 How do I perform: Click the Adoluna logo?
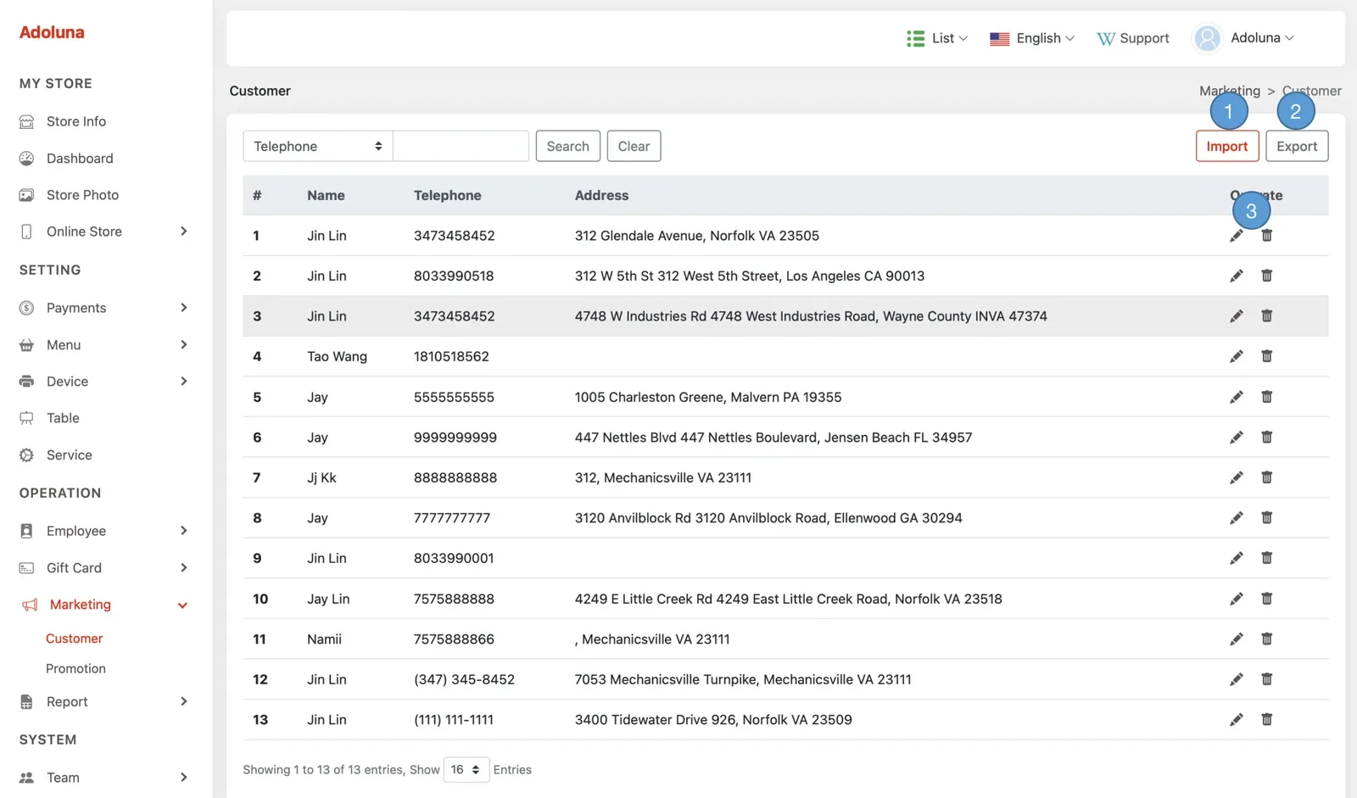tap(52, 32)
